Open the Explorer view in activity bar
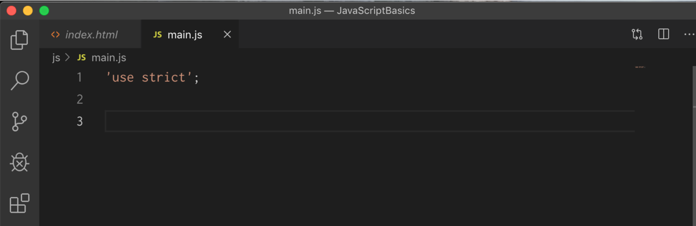Image resolution: width=696 pixels, height=226 pixels. 19,40
